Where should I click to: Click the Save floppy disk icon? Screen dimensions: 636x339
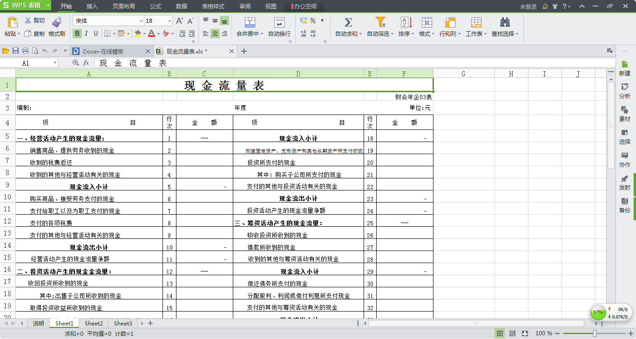click(15, 51)
